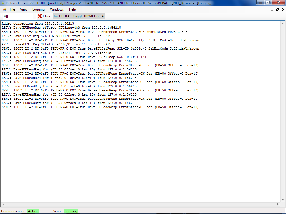Restore the inner Logging child window
The height and width of the screenshot is (214, 286).
point(277,9)
